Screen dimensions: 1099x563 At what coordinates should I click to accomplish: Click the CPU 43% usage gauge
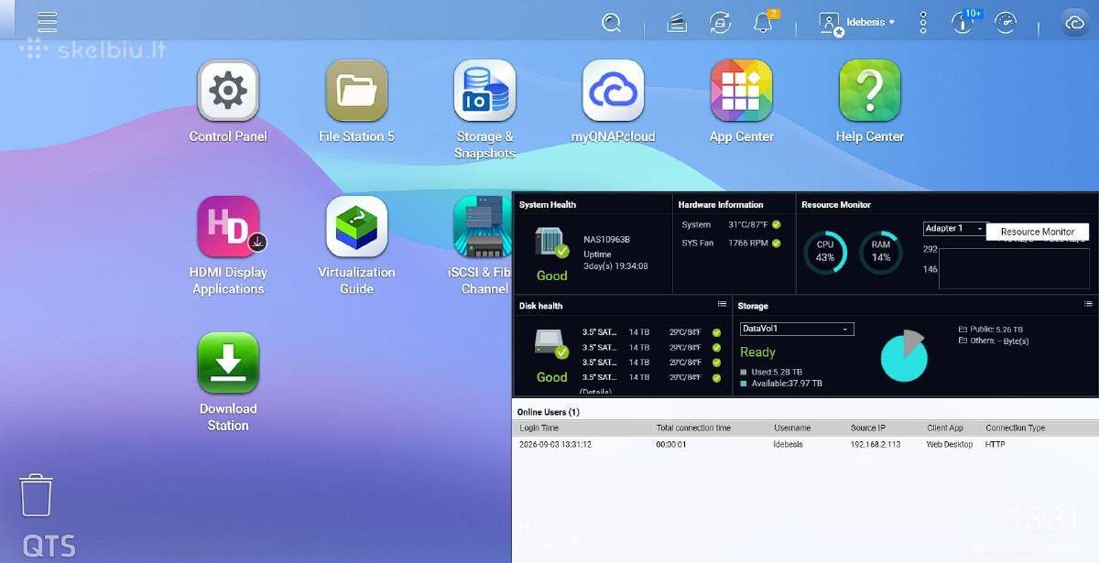coord(825,252)
